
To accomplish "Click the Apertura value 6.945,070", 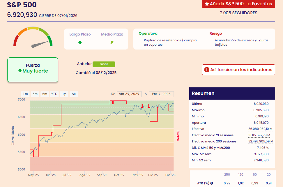I will 261,123.
